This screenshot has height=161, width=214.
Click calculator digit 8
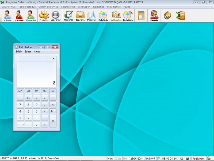(x=28, y=105)
